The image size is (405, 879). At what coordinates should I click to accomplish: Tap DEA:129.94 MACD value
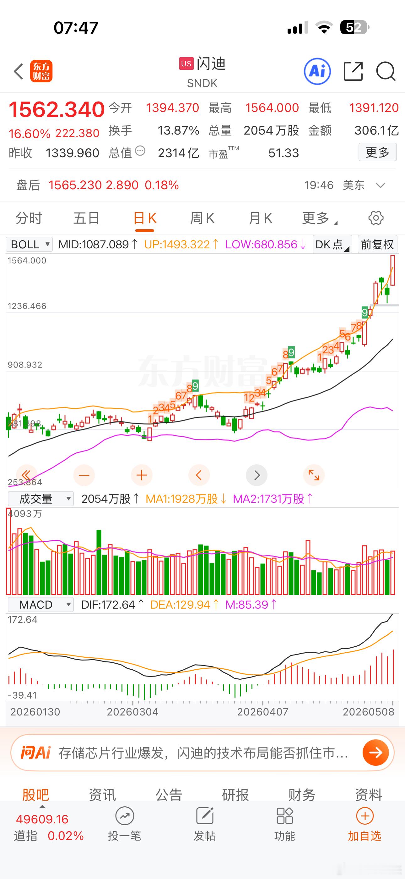click(184, 605)
